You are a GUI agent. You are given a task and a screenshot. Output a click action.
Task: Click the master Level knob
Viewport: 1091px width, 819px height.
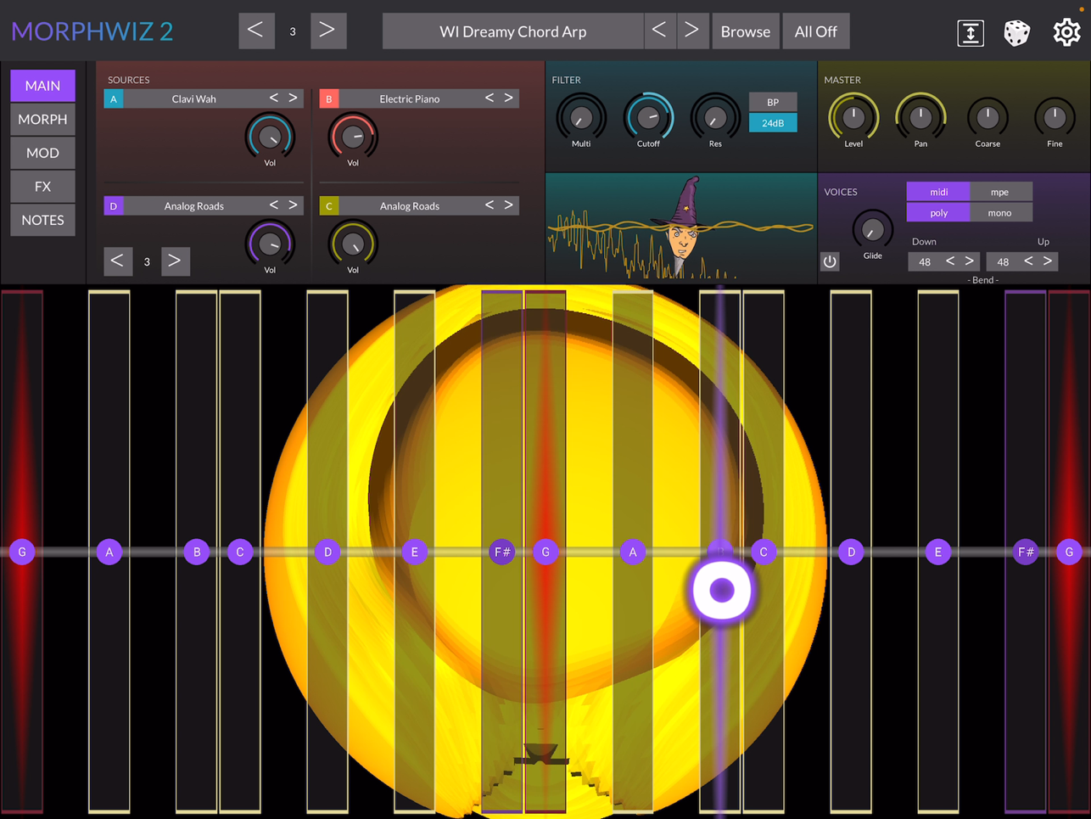(x=853, y=117)
